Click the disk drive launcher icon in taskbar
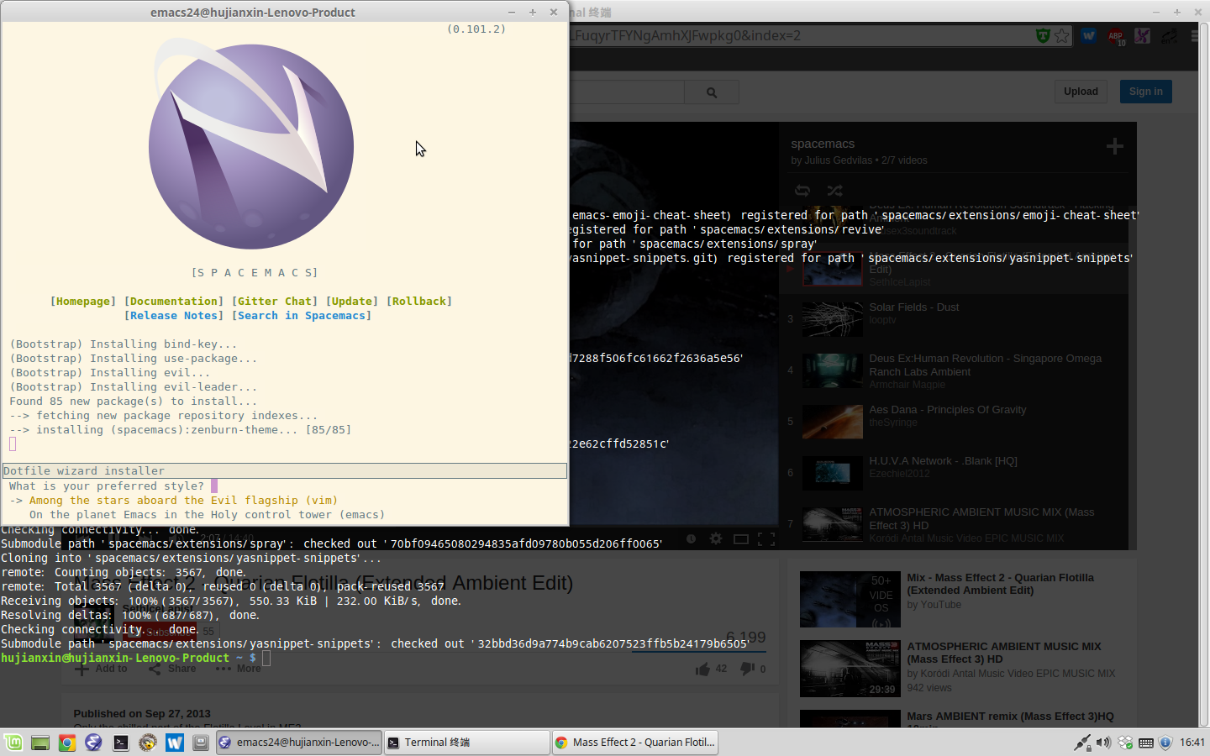The width and height of the screenshot is (1210, 756). [x=201, y=743]
